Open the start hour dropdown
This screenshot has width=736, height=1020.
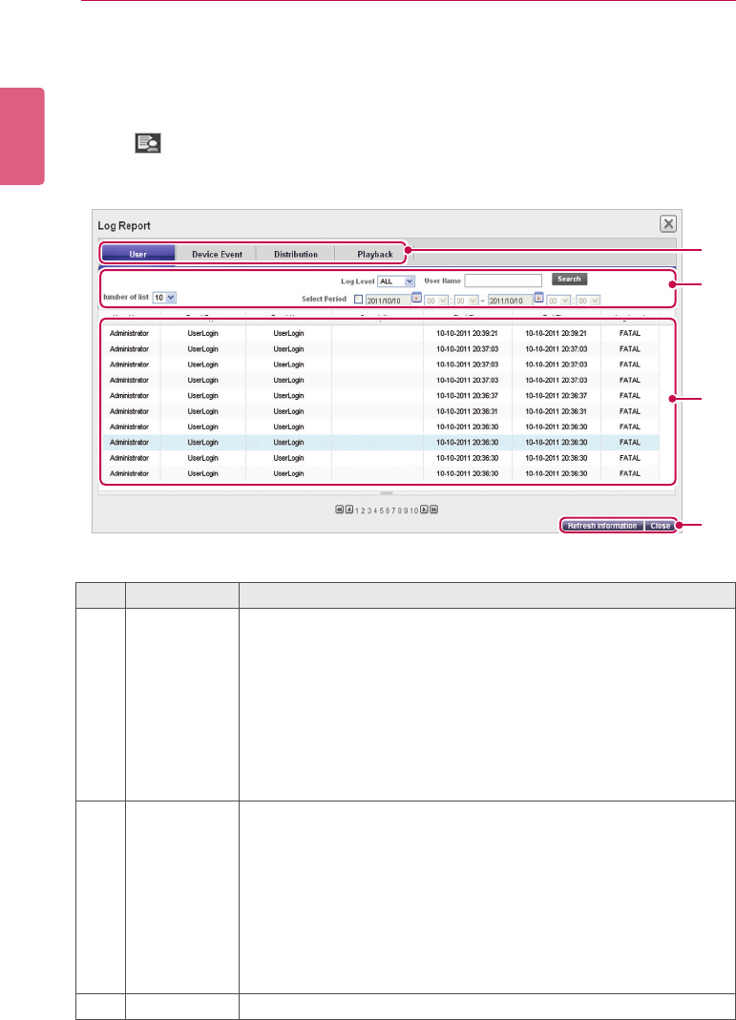436,301
